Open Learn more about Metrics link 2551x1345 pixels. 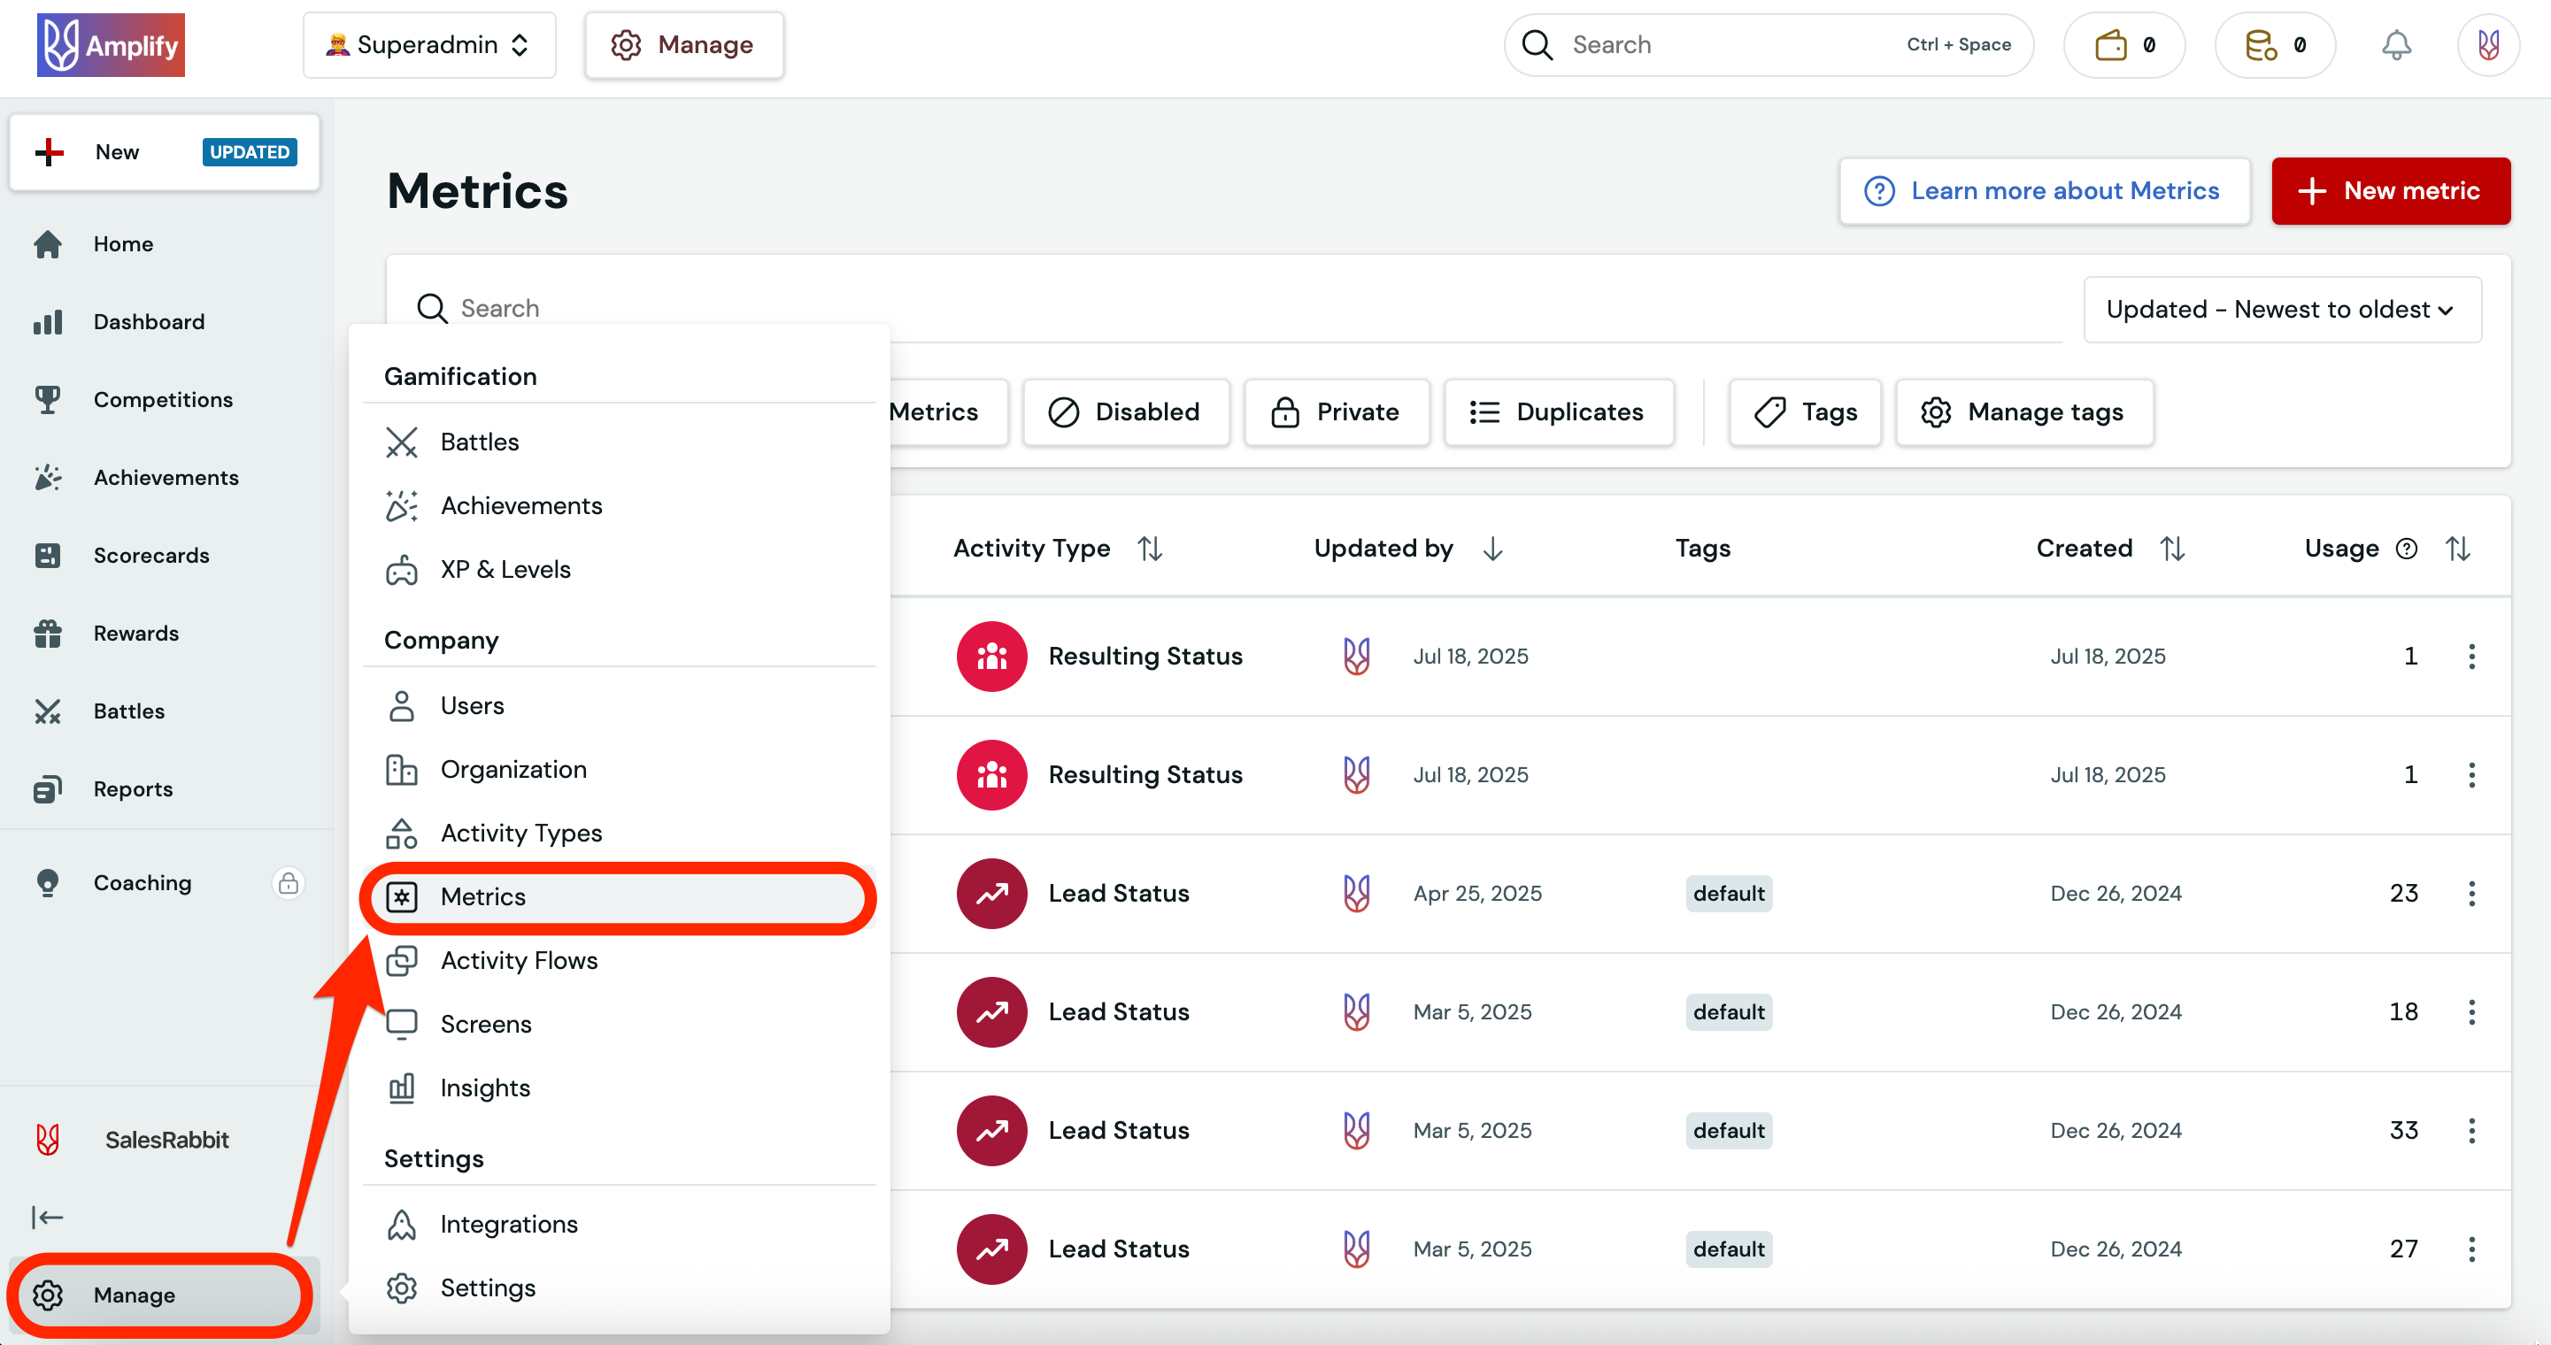click(x=2044, y=191)
